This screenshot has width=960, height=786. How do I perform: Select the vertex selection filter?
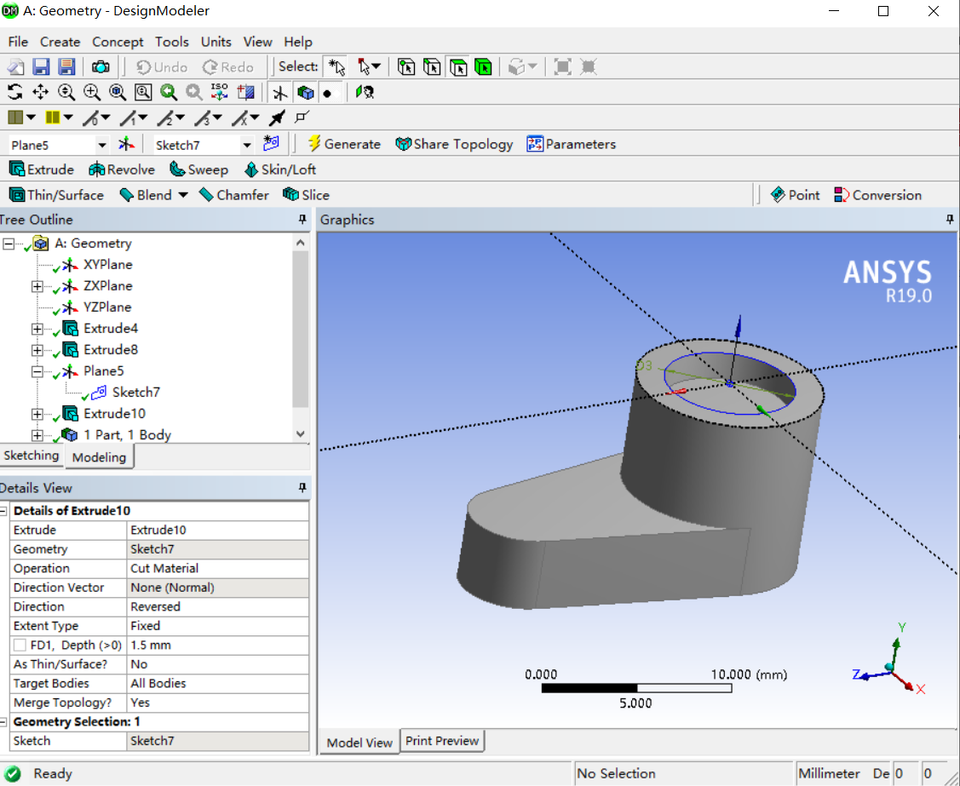(406, 66)
